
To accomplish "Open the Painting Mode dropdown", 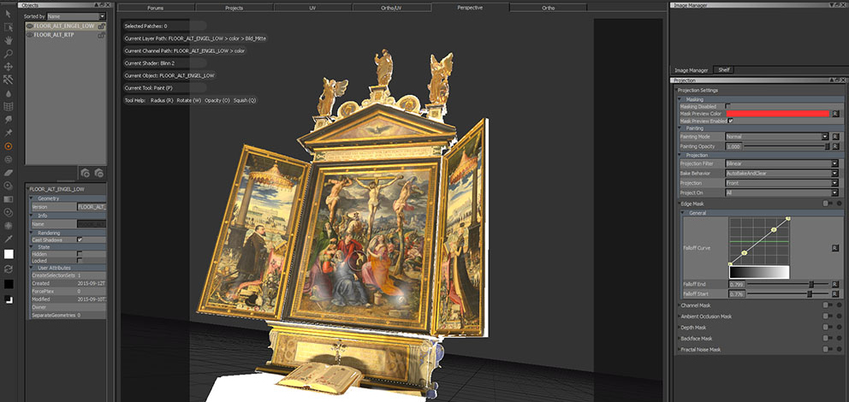I will pyautogui.click(x=776, y=136).
